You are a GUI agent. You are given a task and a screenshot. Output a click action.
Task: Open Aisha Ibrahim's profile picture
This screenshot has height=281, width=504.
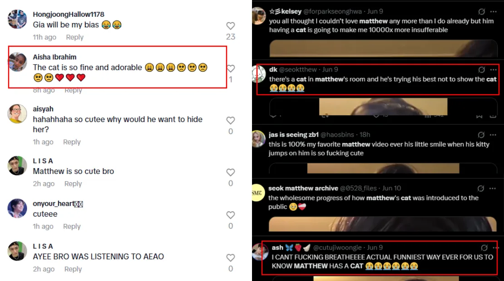coord(17,62)
